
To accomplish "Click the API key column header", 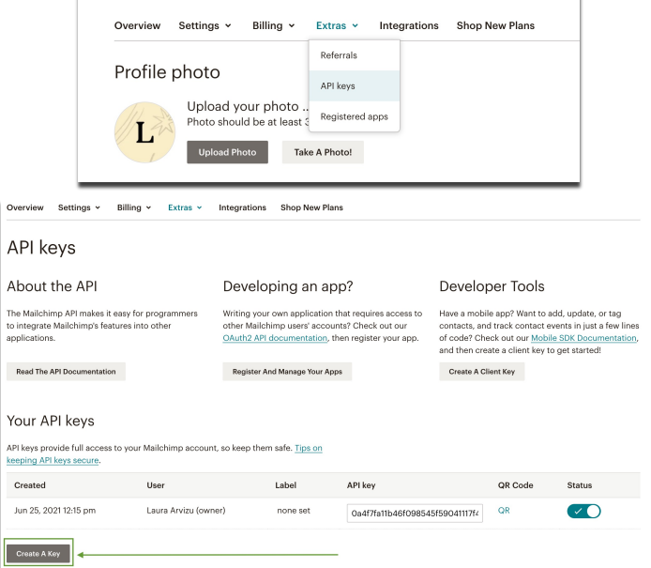I will click(x=361, y=484).
